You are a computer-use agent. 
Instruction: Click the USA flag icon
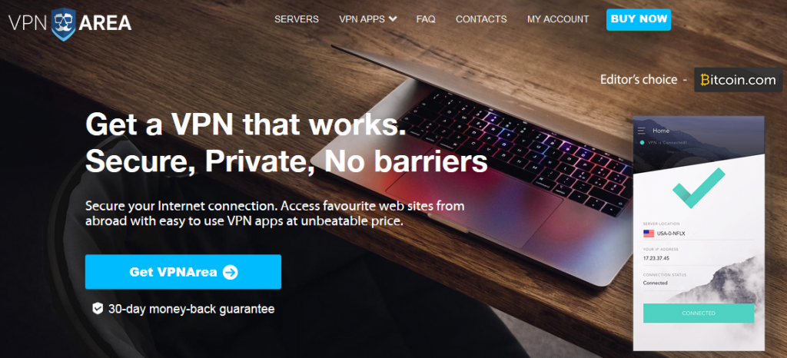point(649,233)
